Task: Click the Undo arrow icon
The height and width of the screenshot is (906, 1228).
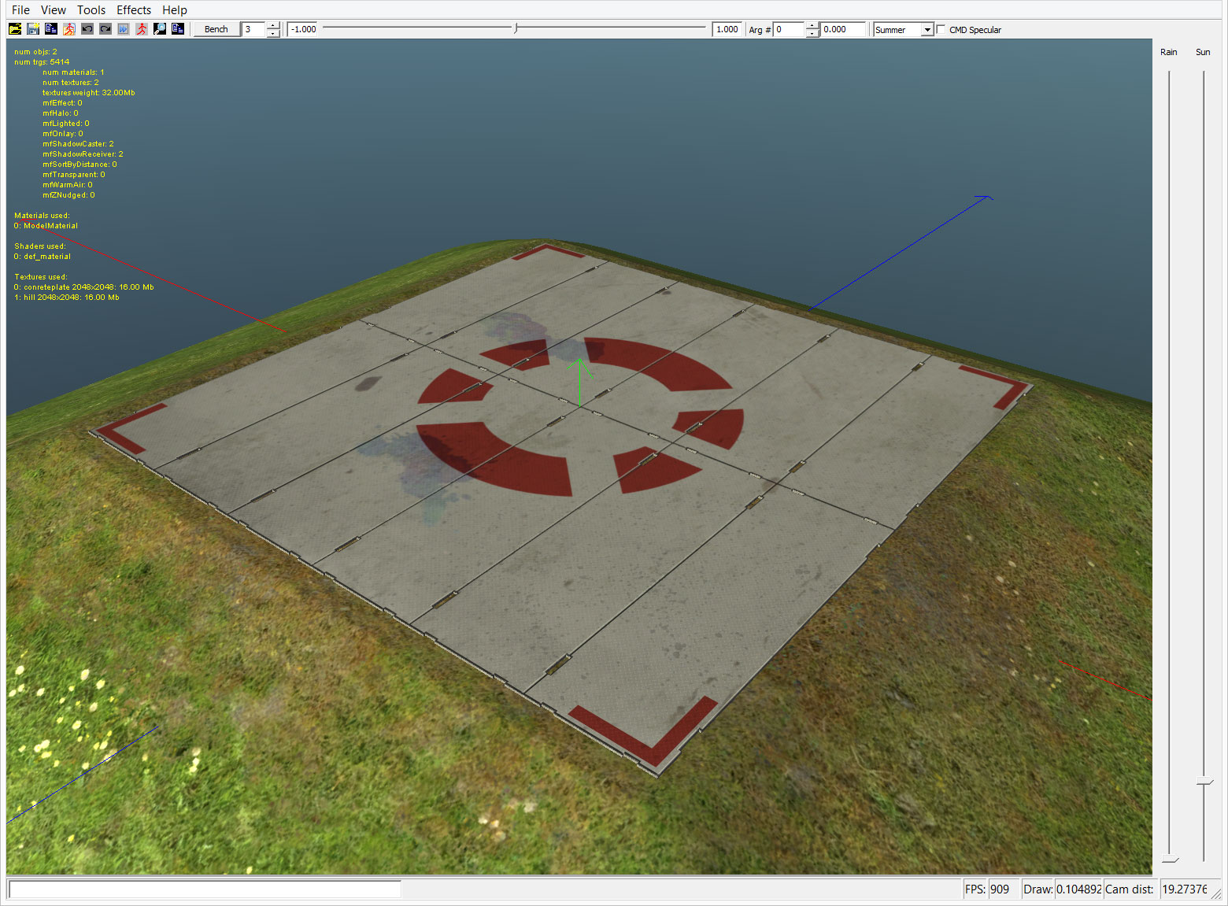Action: click(x=87, y=28)
